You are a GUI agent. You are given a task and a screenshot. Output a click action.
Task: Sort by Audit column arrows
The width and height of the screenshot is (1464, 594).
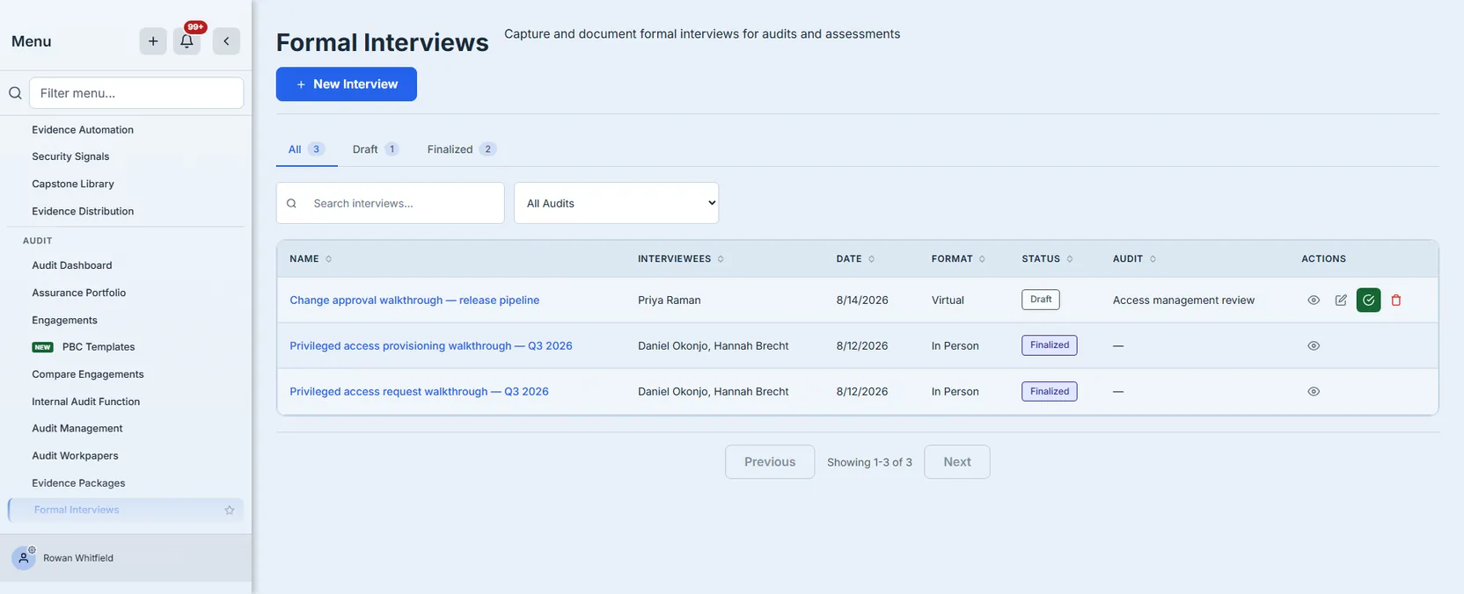[x=1153, y=259]
